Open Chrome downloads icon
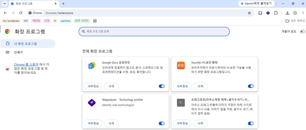The width and height of the screenshot is (306, 130). tap(287, 13)
